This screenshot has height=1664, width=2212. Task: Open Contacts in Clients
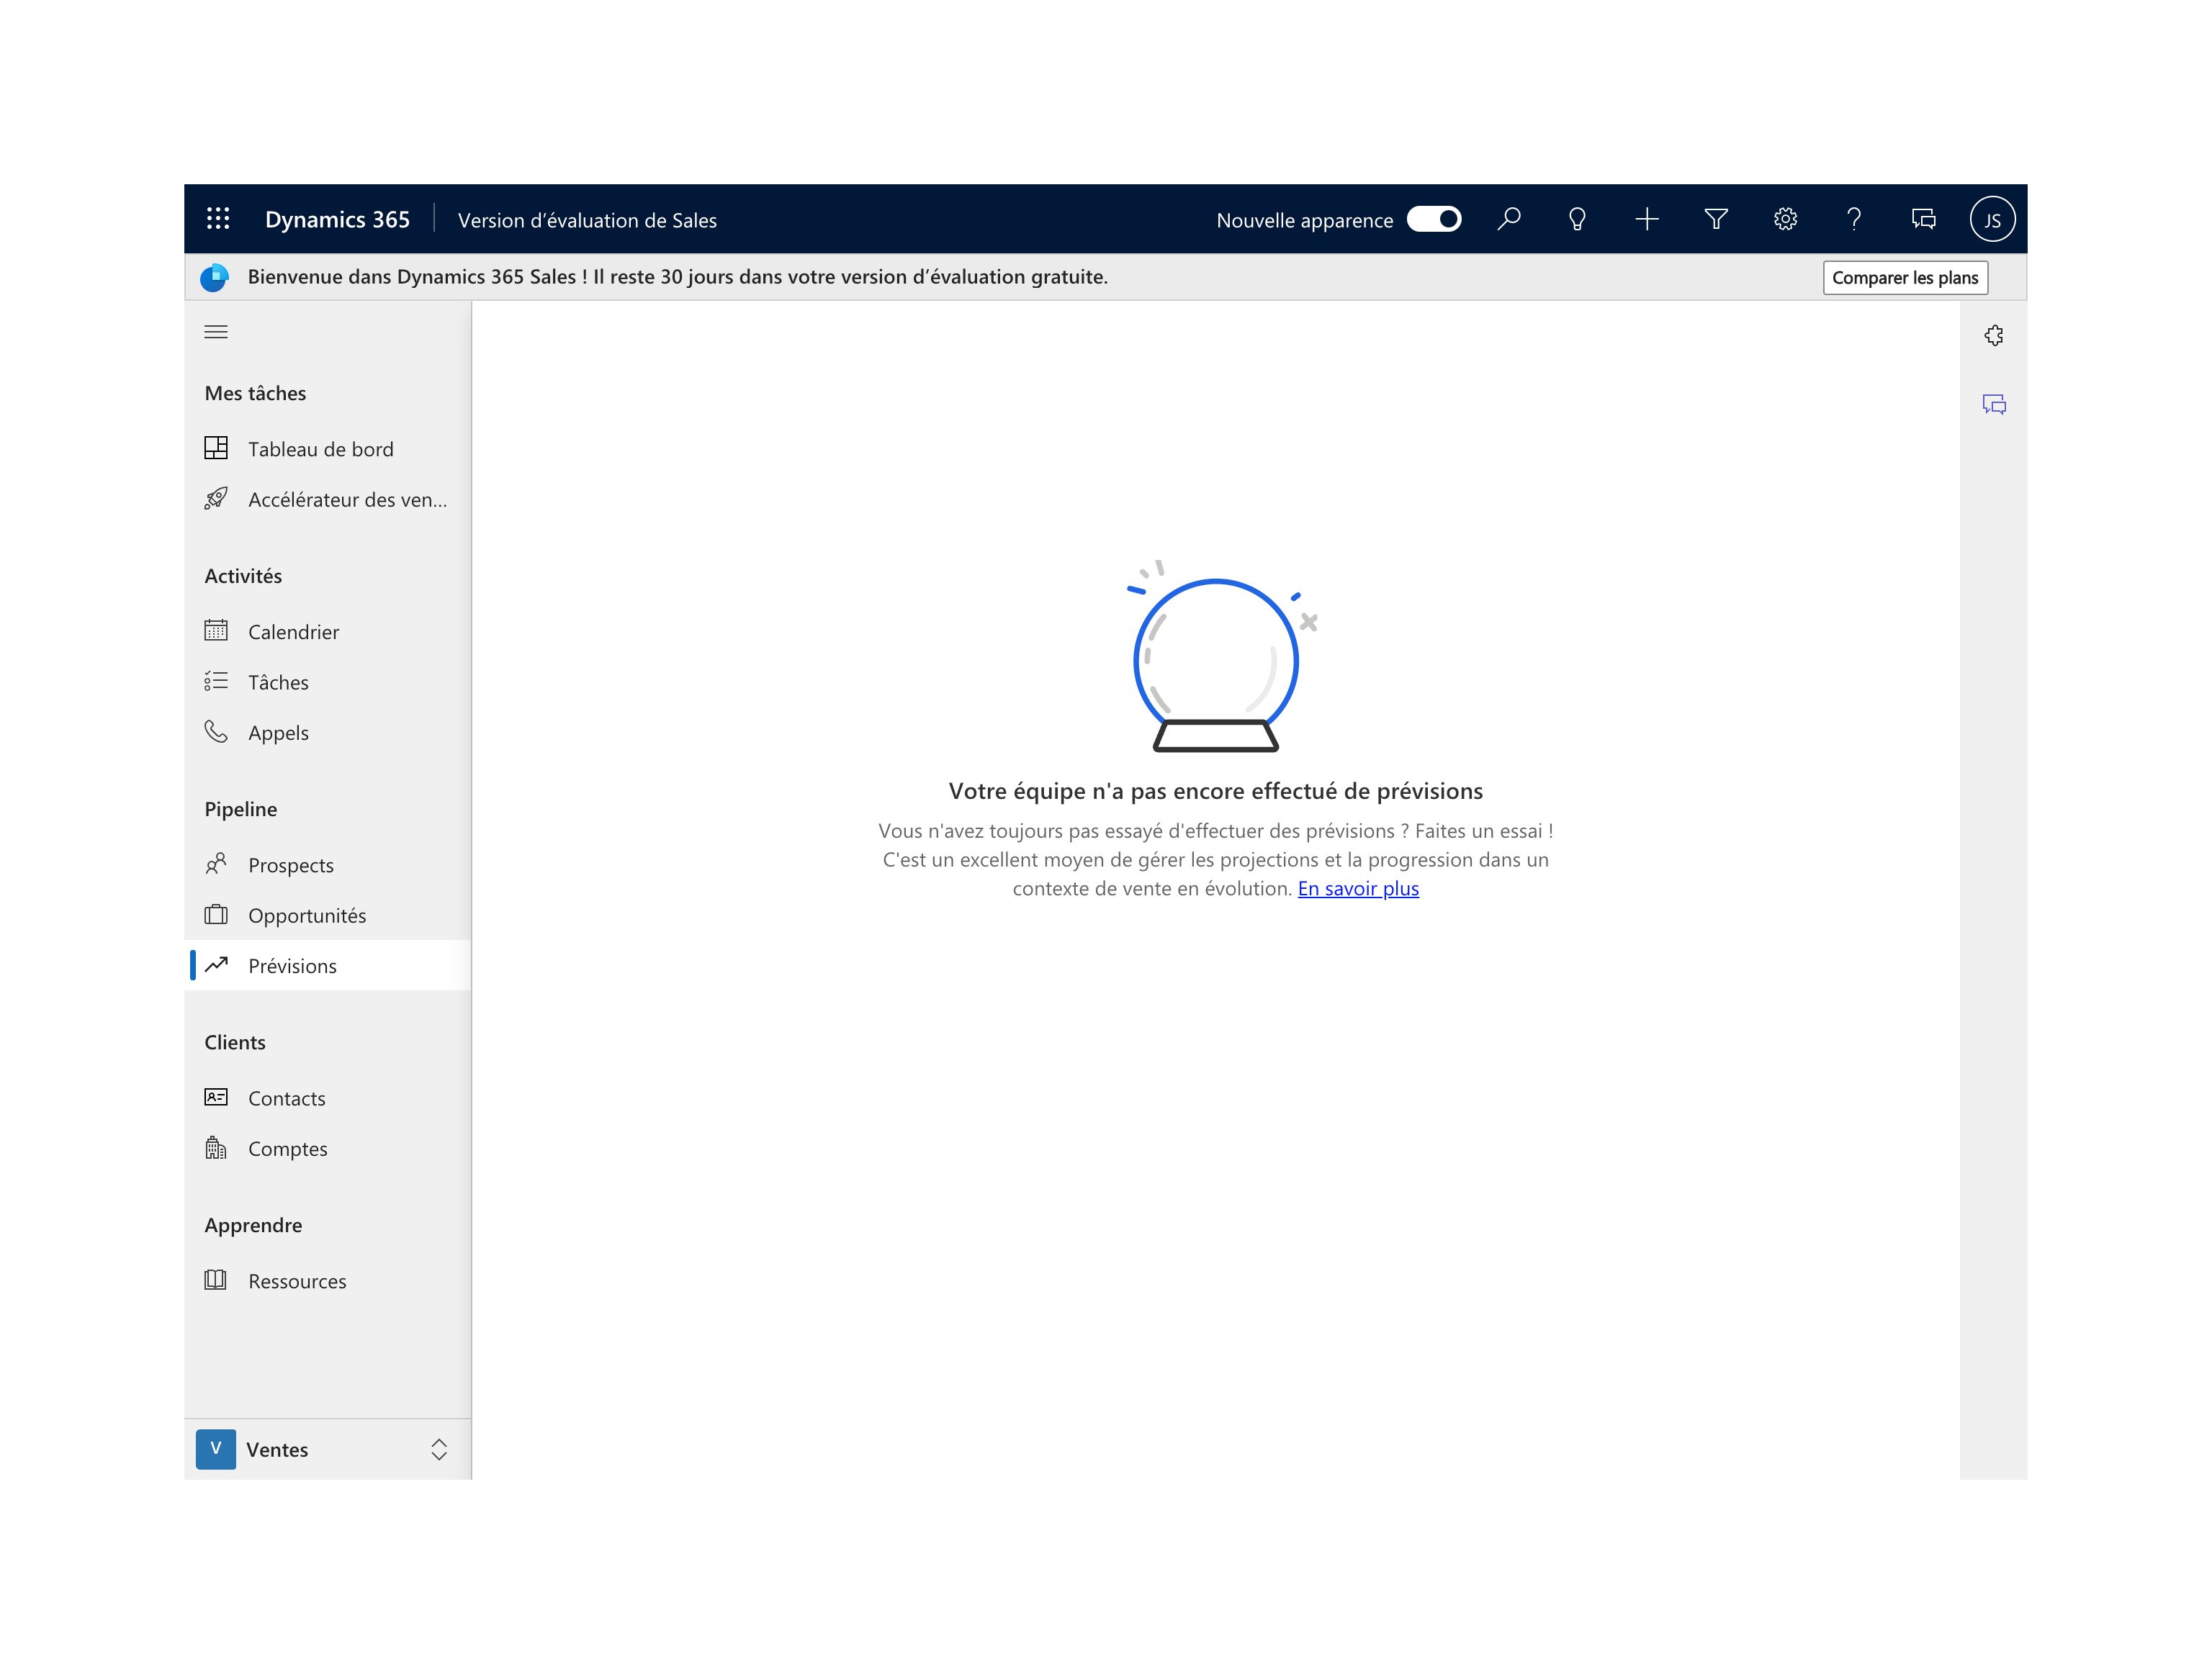[x=328, y=1098]
